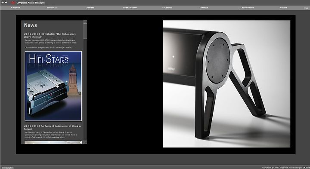Open the Contact menu
The width and height of the screenshot is (310, 169).
click(283, 7)
